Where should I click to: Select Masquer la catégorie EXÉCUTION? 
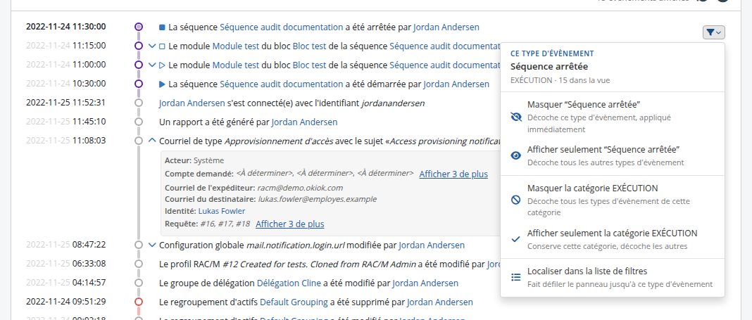click(x=613, y=200)
